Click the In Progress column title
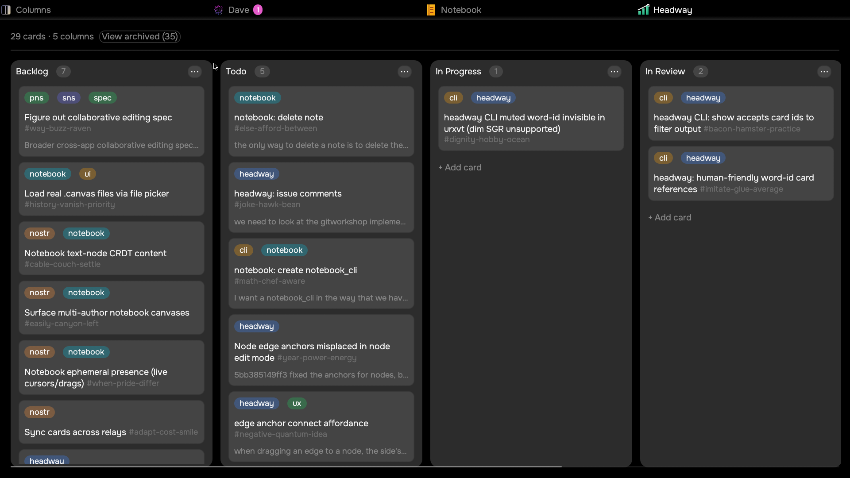This screenshot has width=850, height=478. [x=458, y=72]
